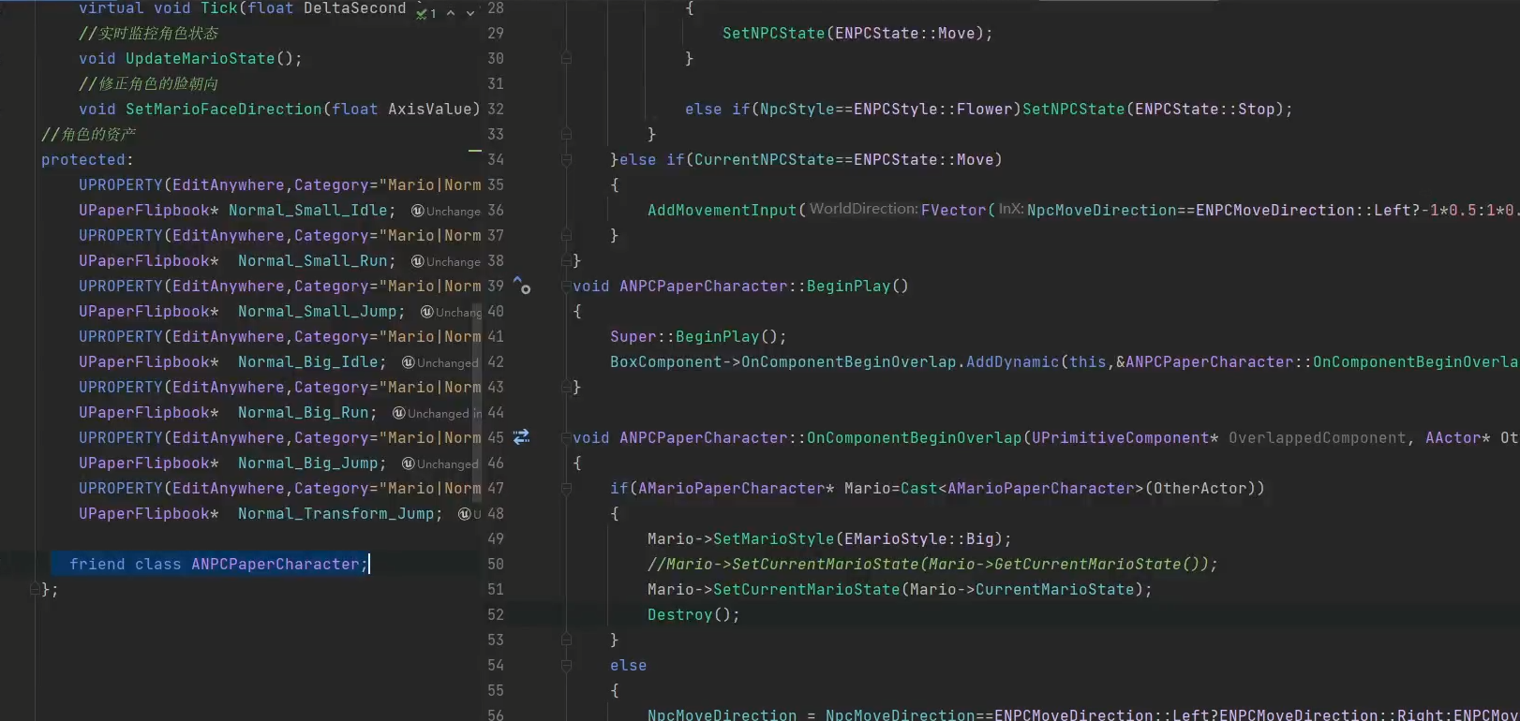Fold the if Mario cast block at line 47
This screenshot has width=1520, height=721.
566,488
